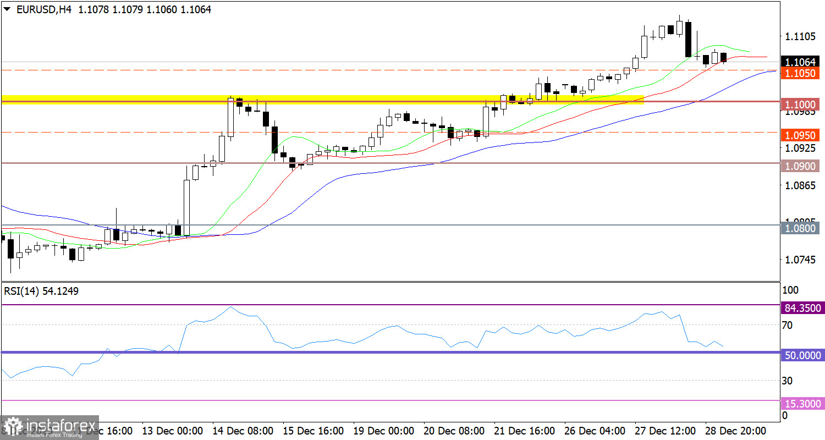Image resolution: width=825 pixels, height=440 pixels.
Task: Click the RSI 30 axis value
Action: 787,381
